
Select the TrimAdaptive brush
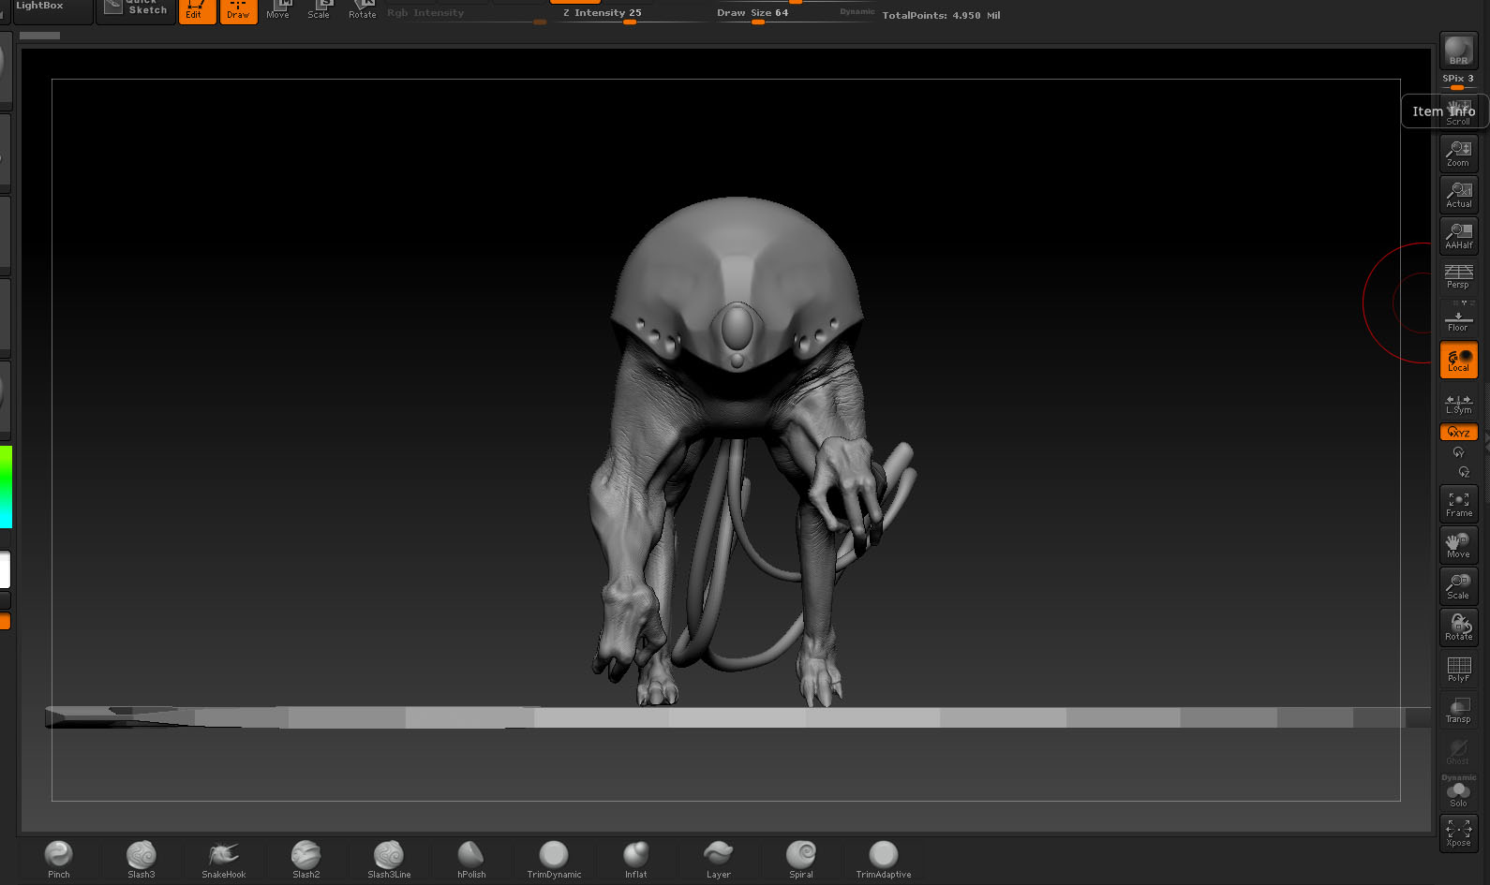click(884, 860)
